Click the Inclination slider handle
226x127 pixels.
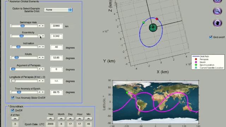pos(18,47)
